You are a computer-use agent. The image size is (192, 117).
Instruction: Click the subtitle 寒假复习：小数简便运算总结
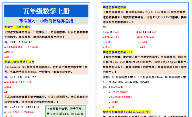pyautogui.click(x=46, y=21)
